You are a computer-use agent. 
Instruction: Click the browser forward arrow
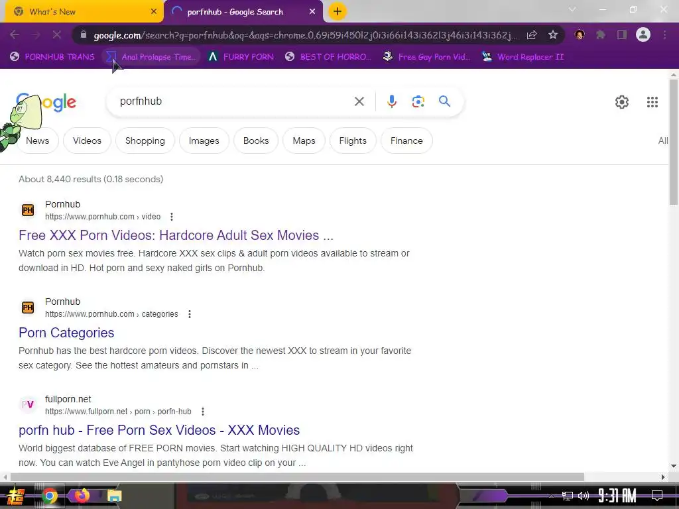pos(36,34)
